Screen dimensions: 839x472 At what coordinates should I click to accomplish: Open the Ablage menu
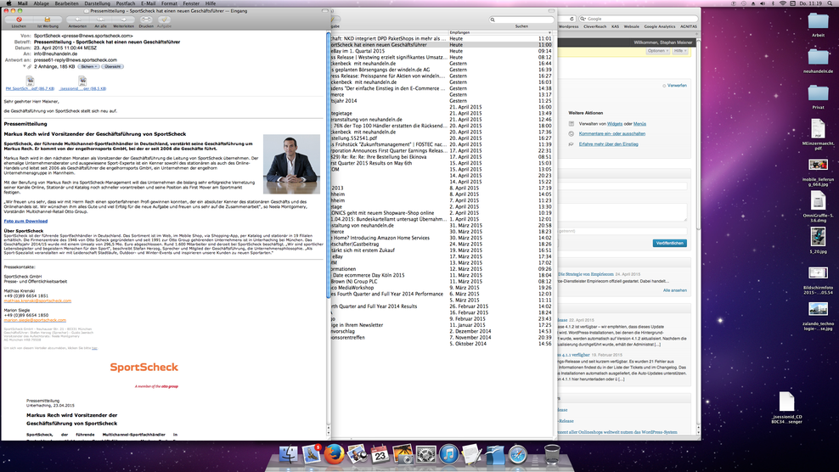(41, 3)
